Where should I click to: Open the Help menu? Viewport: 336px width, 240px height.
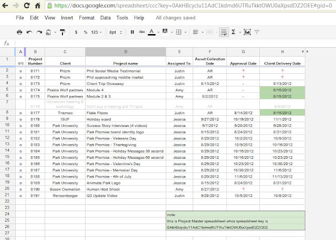pos(139,18)
